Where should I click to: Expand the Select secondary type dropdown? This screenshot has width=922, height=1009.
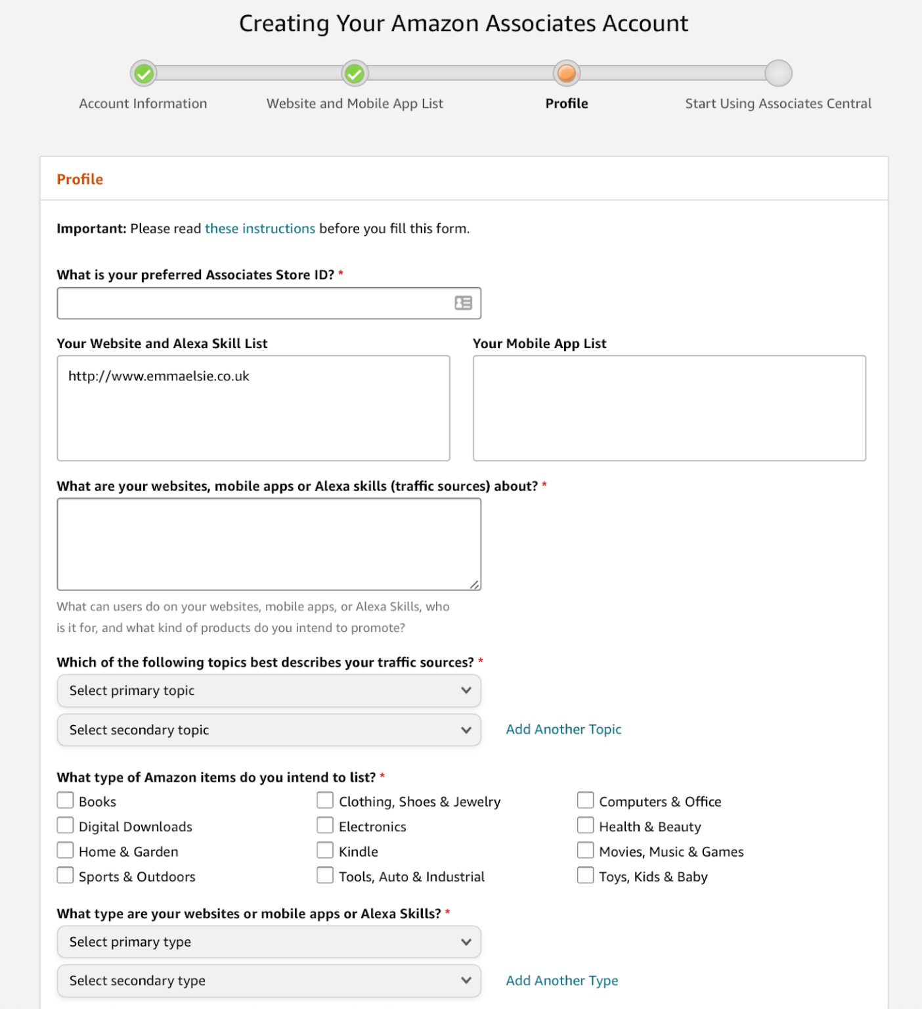click(269, 981)
